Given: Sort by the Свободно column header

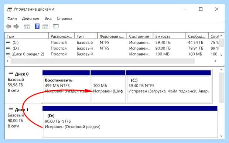Looking at the screenshot, I should pyautogui.click(x=197, y=36).
